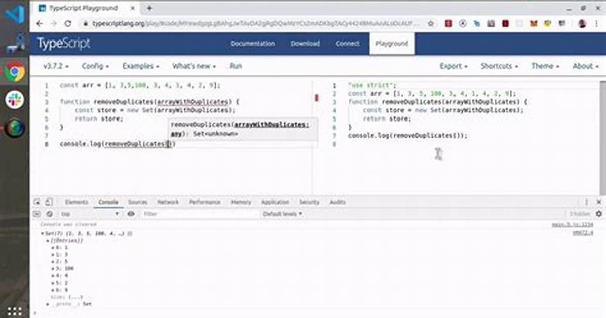Open the v3.7.2 version dropdown
606x318 pixels.
point(56,66)
